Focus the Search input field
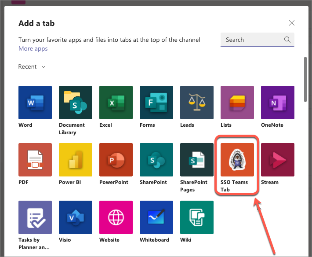The image size is (312, 257). 257,40
